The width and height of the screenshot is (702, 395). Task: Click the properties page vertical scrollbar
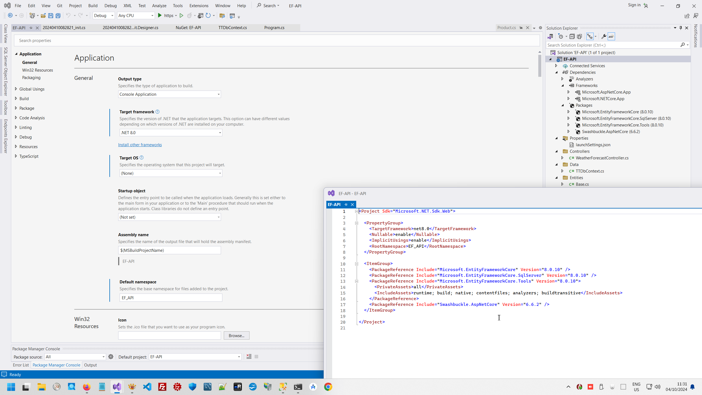(x=539, y=66)
